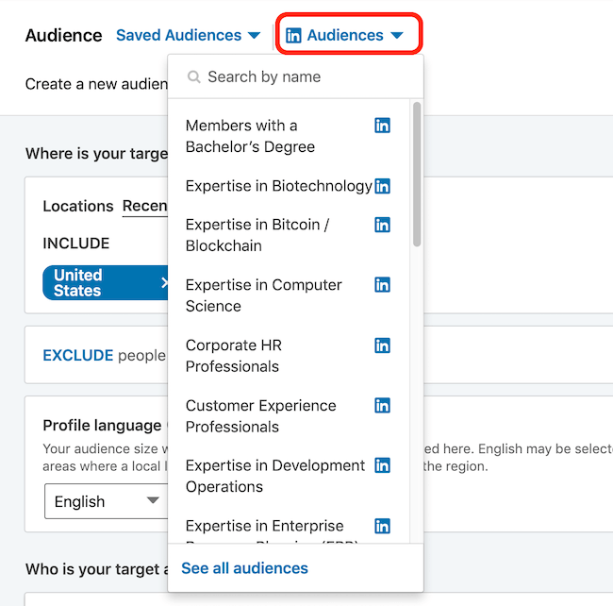
Task: Select Expertise in Biotechnology audience
Action: (278, 186)
